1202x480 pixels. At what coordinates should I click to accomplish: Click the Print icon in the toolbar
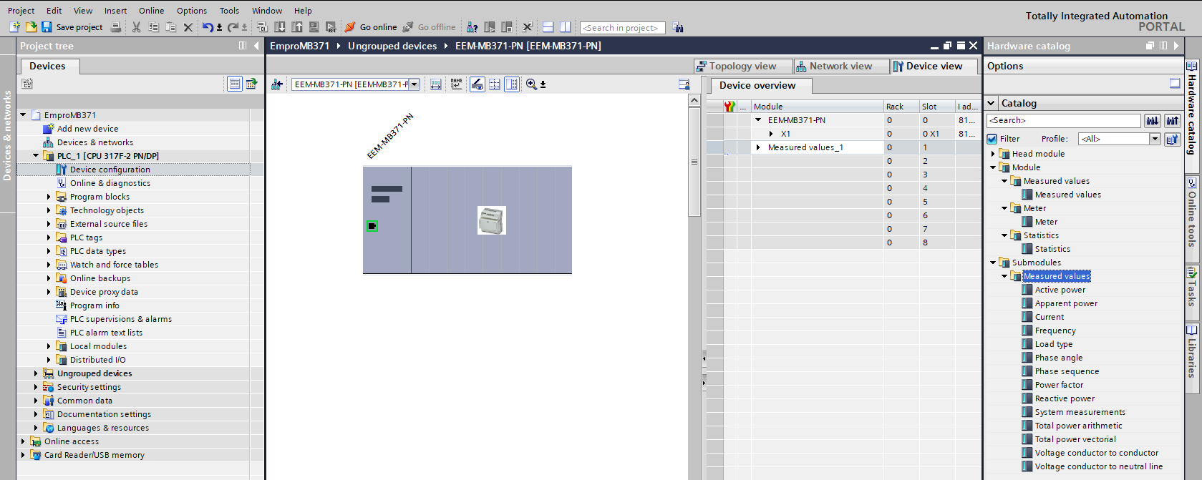click(x=116, y=27)
